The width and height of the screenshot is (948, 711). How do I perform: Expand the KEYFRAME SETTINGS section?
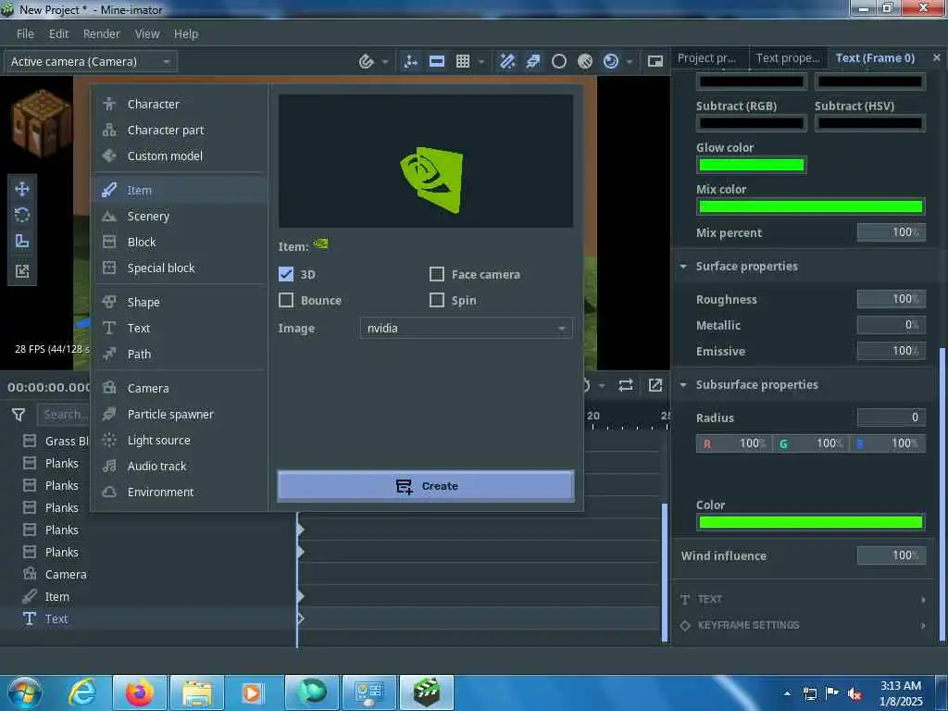click(x=805, y=625)
